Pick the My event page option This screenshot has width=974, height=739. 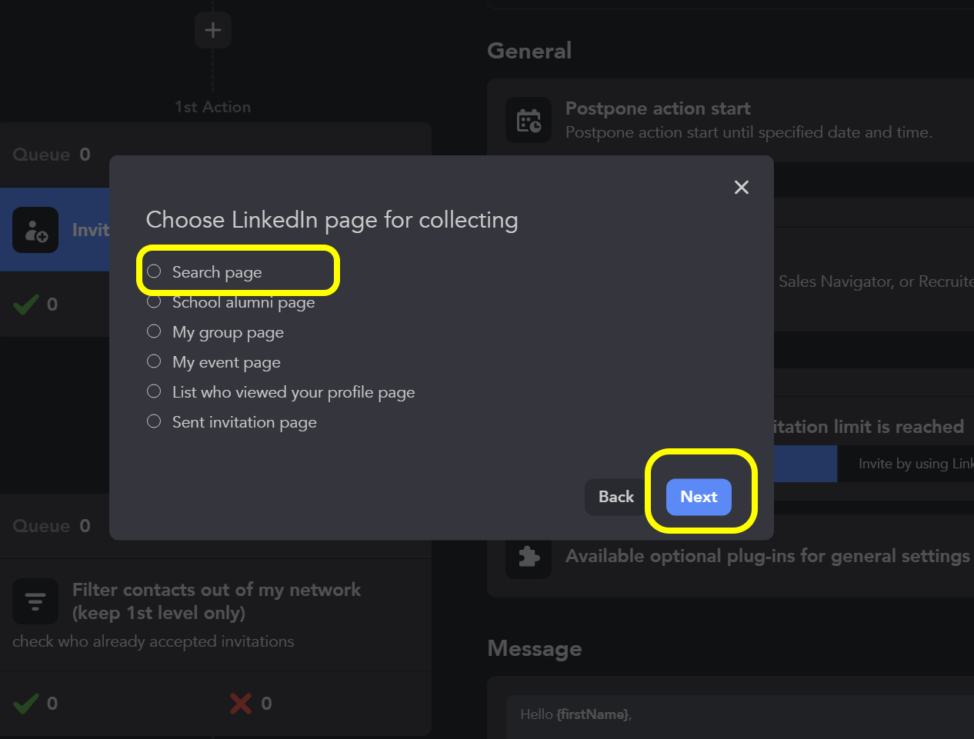(155, 361)
